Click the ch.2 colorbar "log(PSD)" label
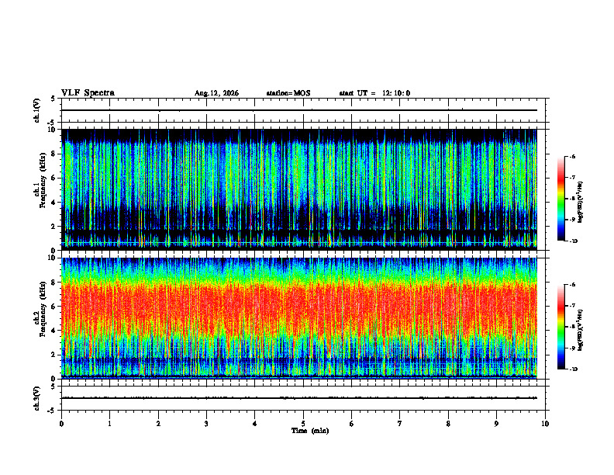The height and width of the screenshot is (475, 614). point(581,330)
